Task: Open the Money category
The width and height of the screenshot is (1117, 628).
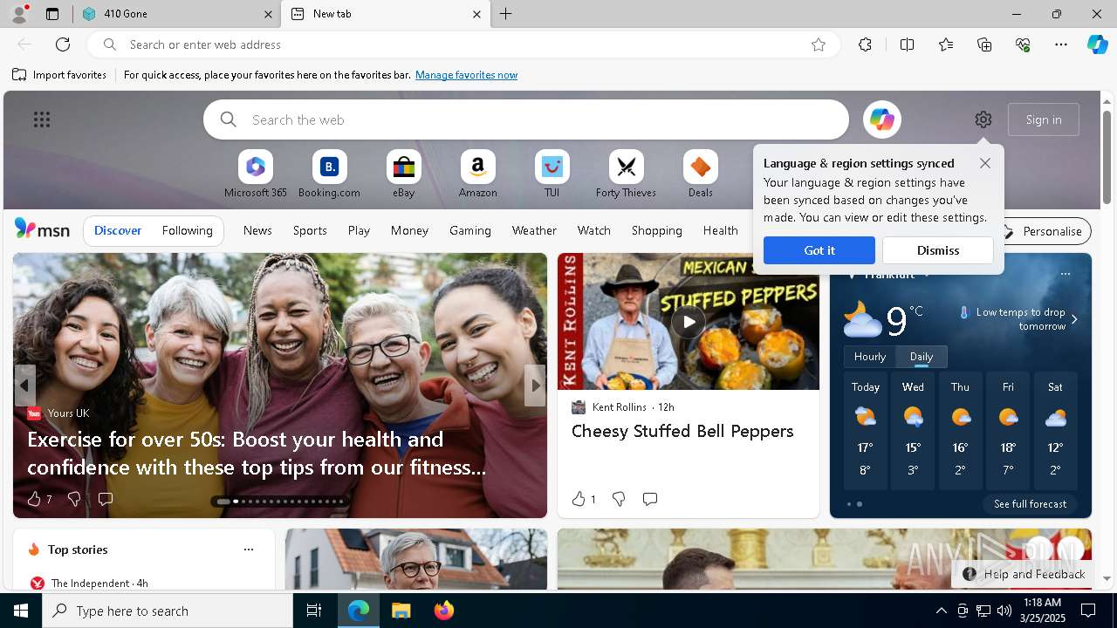Action: tap(409, 230)
